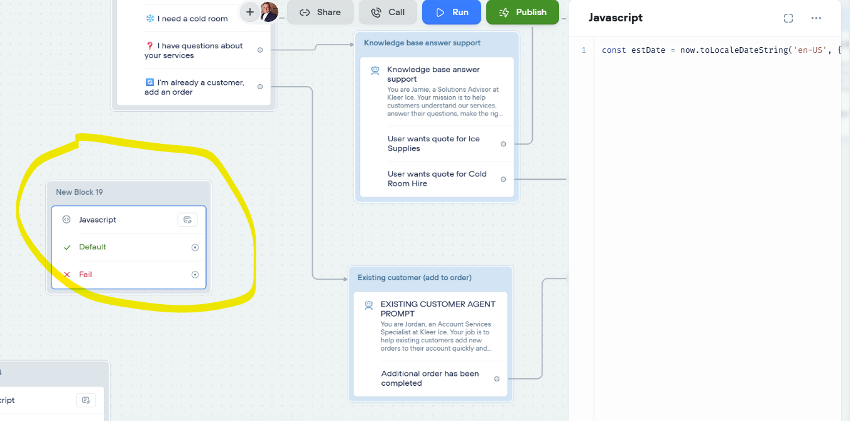Open the EXISTING CUSTOMER AGENT PROMPT step
The image size is (850, 421).
[430, 327]
